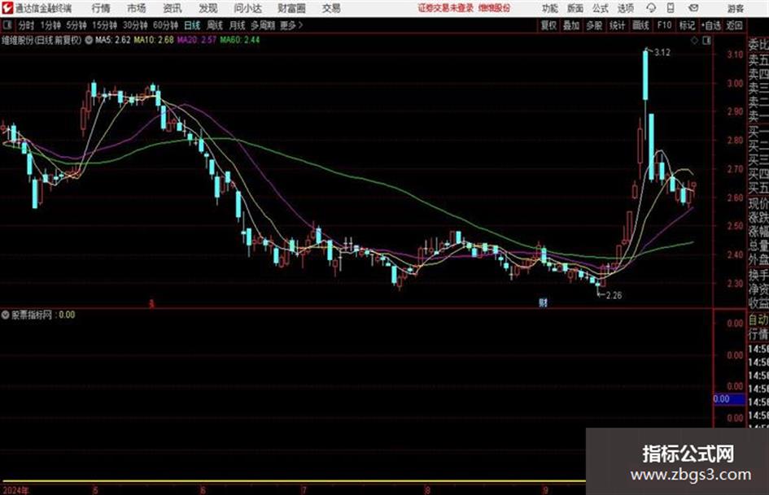Image resolution: width=769 pixels, height=495 pixels.
Task: Click the MA5: 2.62 value label
Action: tap(113, 40)
